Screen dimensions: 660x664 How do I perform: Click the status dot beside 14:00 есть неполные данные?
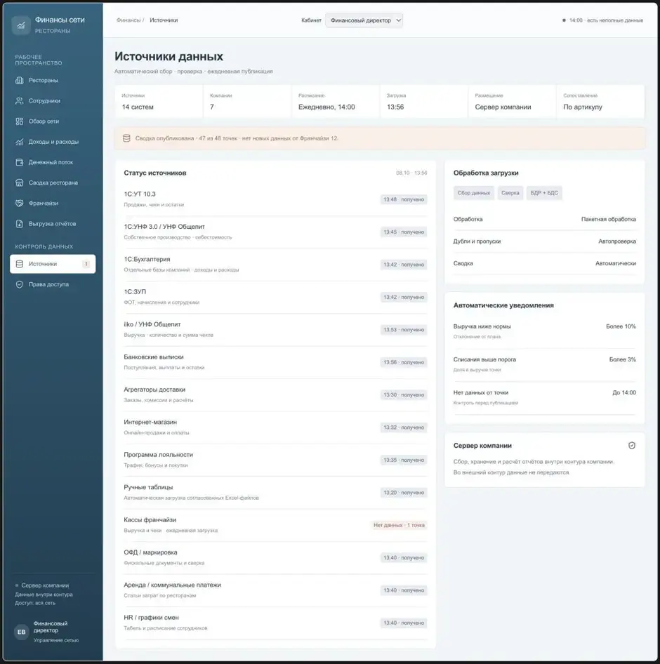click(x=564, y=20)
